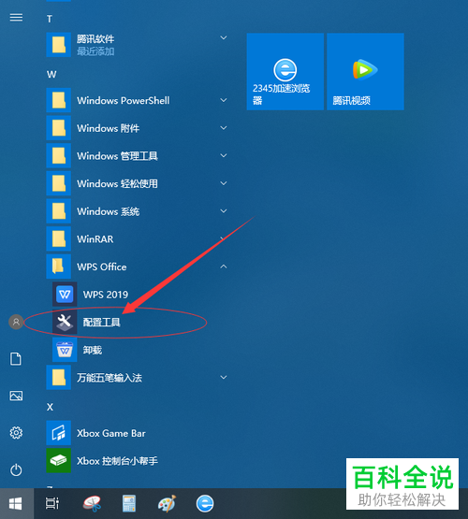The image size is (468, 519).
Task: Open the 2345加速浏览器 tile
Action: (x=285, y=71)
